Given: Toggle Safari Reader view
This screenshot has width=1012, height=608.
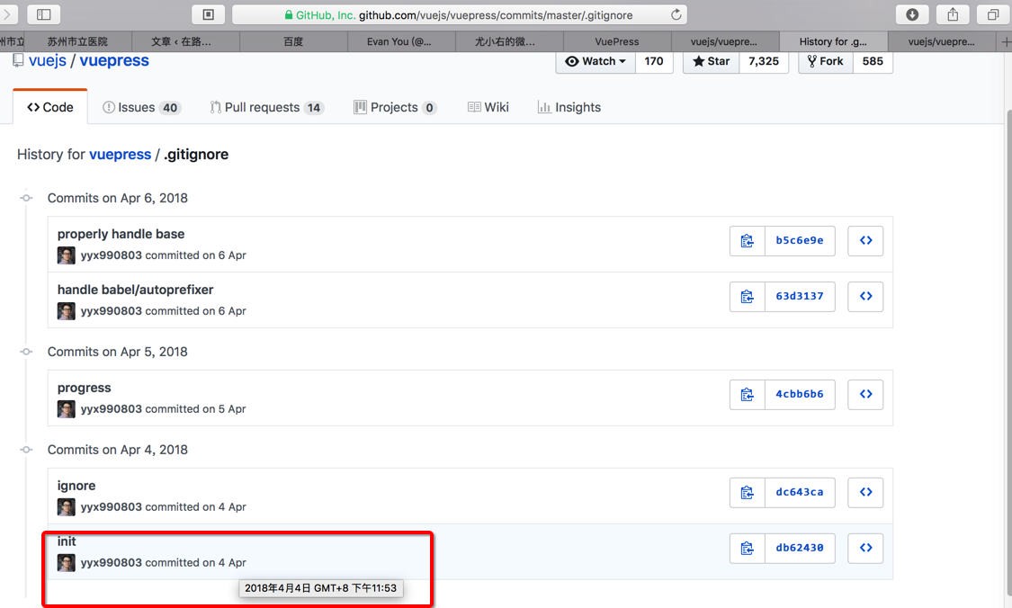Looking at the screenshot, I should click(x=208, y=14).
